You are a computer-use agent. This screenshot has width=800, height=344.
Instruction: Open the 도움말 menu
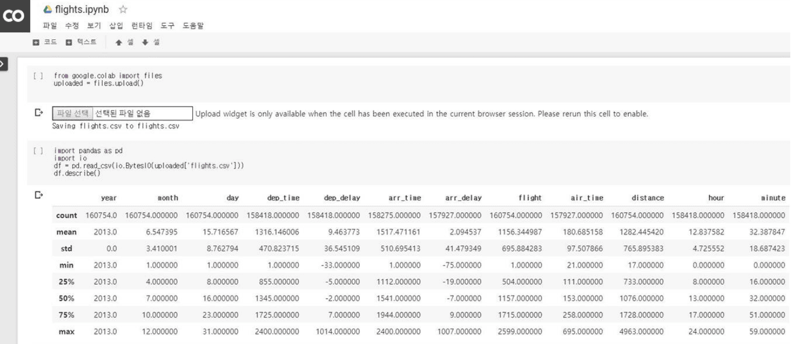pyautogui.click(x=193, y=26)
